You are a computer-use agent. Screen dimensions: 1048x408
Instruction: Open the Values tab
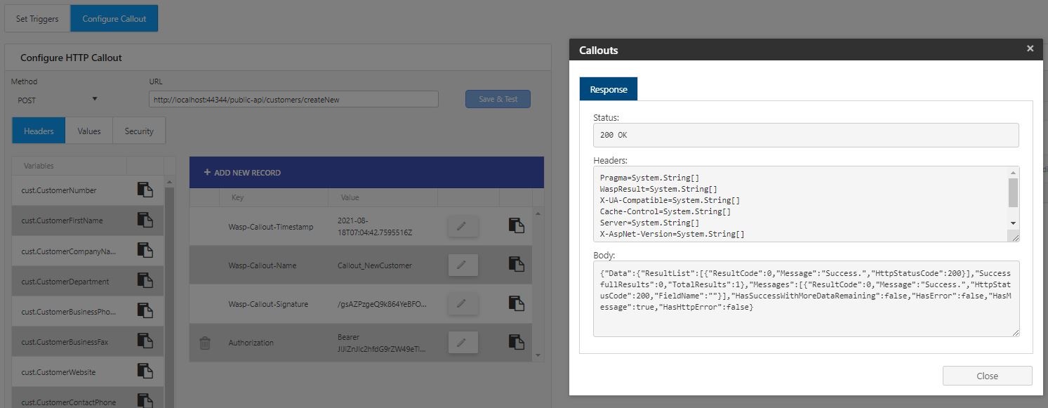pos(89,131)
